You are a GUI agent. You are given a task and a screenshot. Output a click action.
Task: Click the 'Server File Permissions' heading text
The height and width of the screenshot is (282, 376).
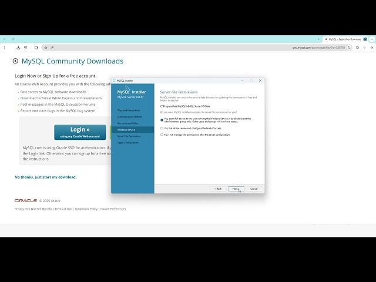[179, 92]
